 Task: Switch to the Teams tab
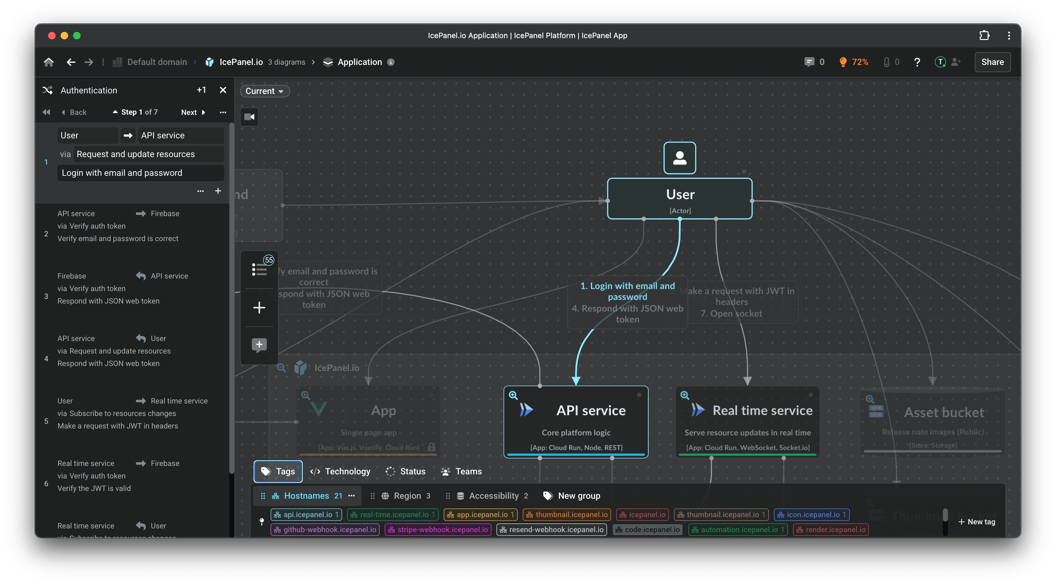(461, 471)
